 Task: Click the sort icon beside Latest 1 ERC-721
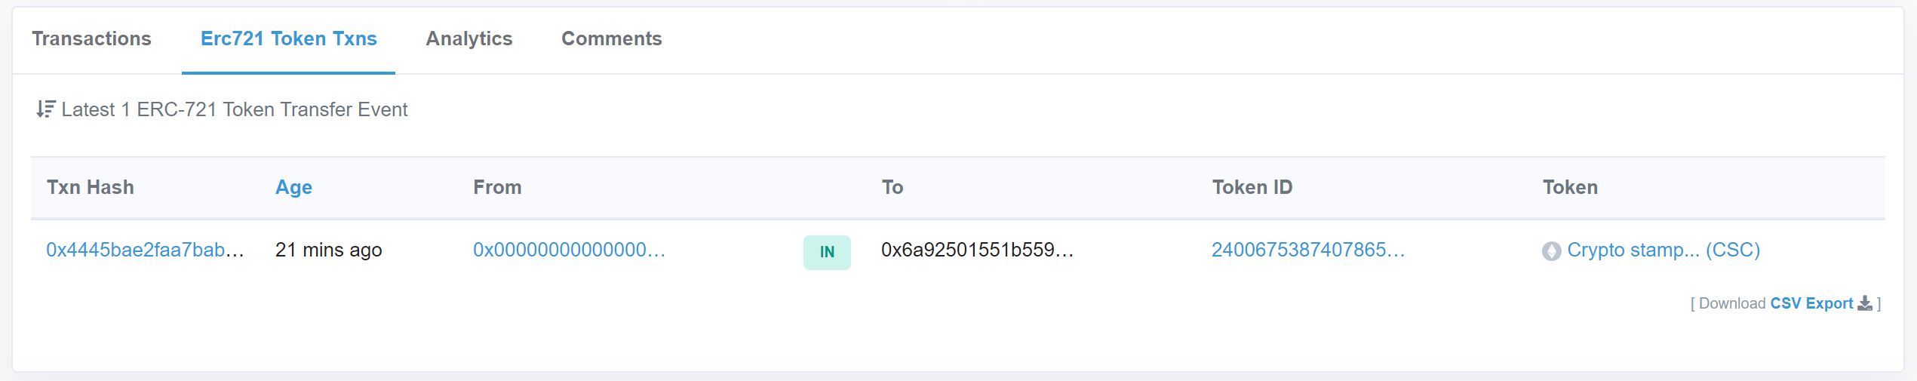pyautogui.click(x=45, y=109)
